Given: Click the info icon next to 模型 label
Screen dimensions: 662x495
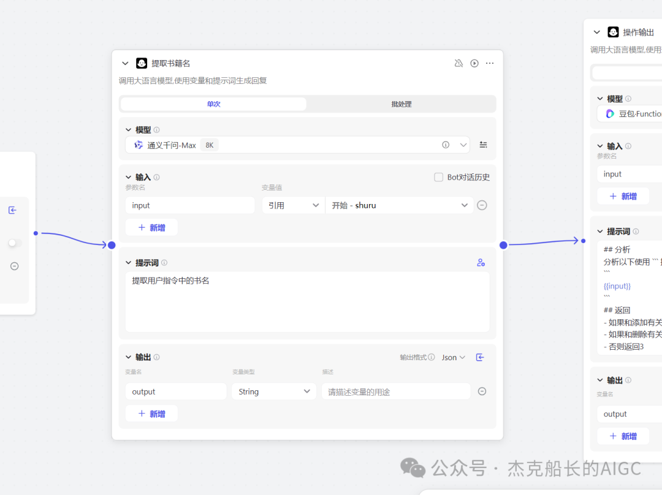Looking at the screenshot, I should pyautogui.click(x=157, y=130).
